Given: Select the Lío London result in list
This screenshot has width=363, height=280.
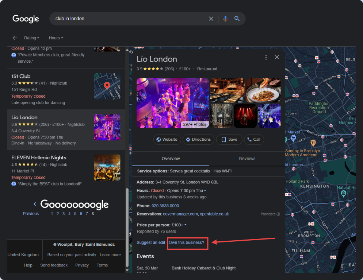Looking at the screenshot, I should (66, 130).
